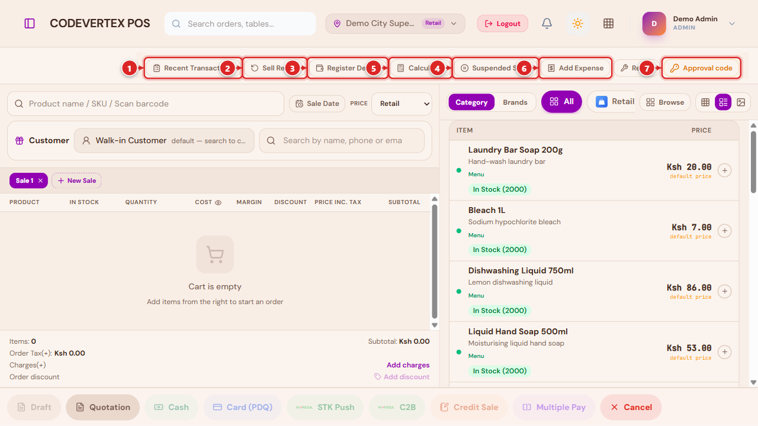Click the Credit Sale button

[469, 407]
